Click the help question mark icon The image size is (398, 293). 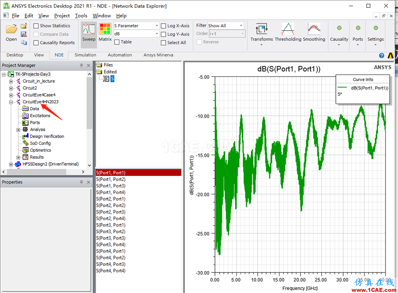click(382, 55)
